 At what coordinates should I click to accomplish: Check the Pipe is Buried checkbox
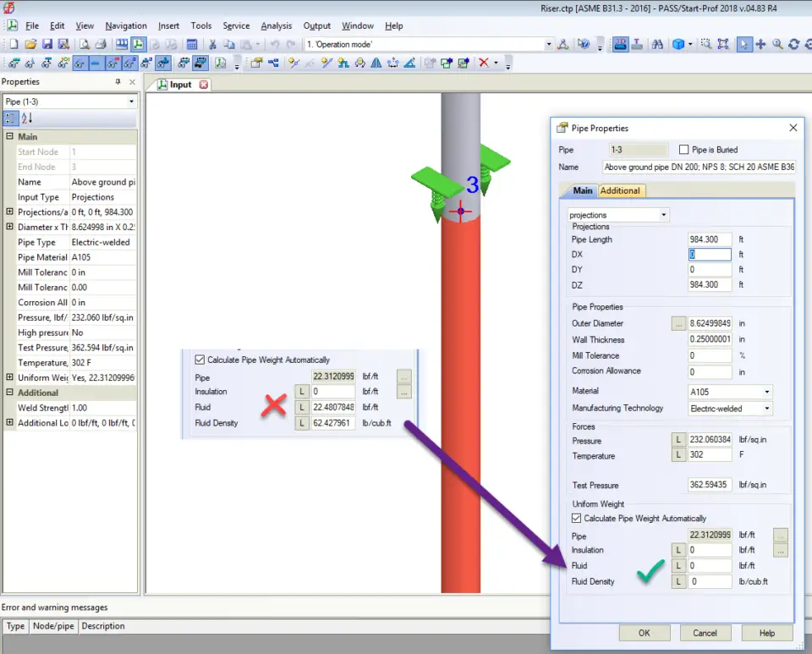[x=683, y=150]
